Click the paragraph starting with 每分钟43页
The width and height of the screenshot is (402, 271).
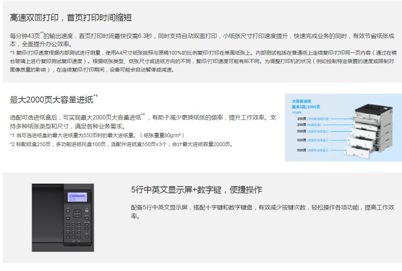[x=204, y=40]
